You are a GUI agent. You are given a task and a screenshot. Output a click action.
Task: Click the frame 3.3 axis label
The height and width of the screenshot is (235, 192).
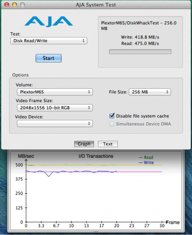(x=41, y=226)
